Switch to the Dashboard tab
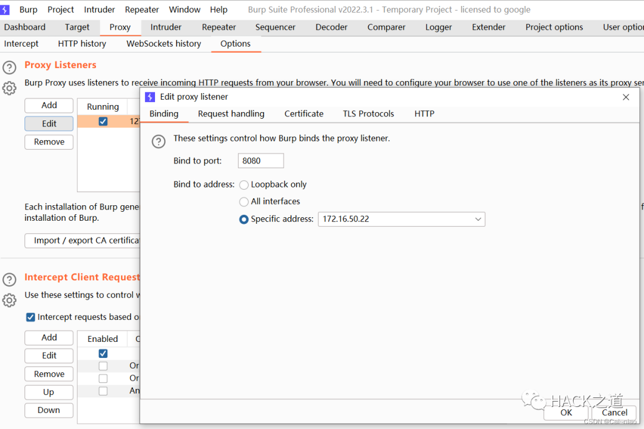 [25, 27]
